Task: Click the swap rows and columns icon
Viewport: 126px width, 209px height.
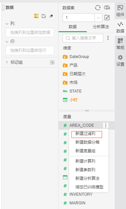Action: [x=44, y=16]
